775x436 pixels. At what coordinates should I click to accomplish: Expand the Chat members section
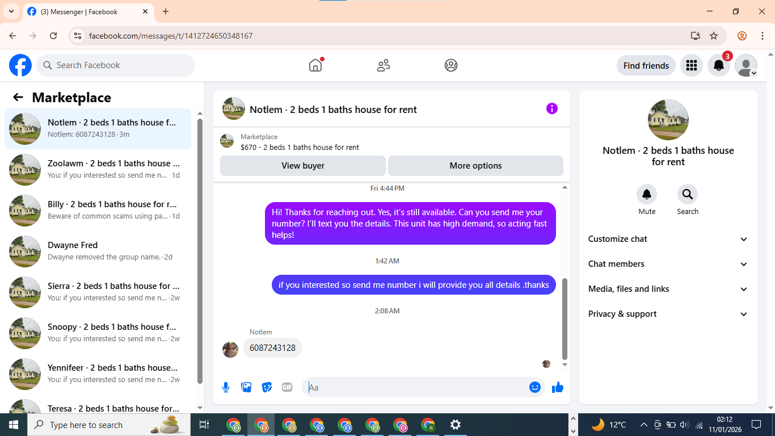[668, 264]
